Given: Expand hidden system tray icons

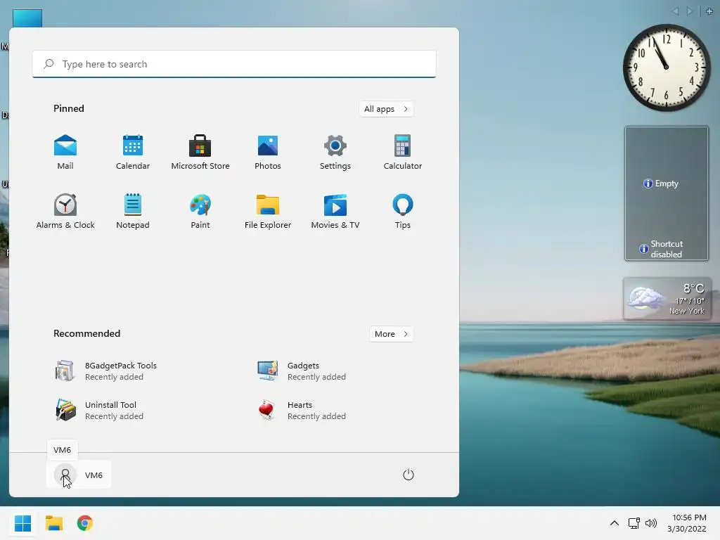Looking at the screenshot, I should [x=615, y=523].
